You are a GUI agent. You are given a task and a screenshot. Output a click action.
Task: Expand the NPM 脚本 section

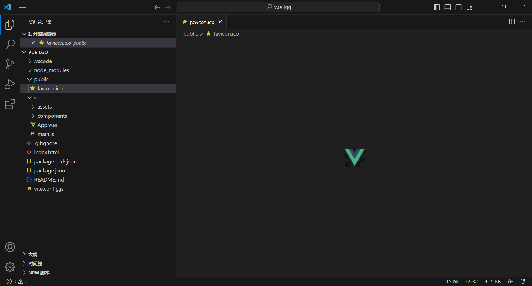click(x=98, y=273)
